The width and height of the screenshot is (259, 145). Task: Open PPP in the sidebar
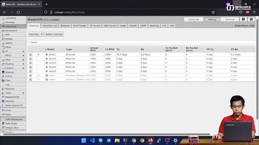pyautogui.click(x=13, y=35)
